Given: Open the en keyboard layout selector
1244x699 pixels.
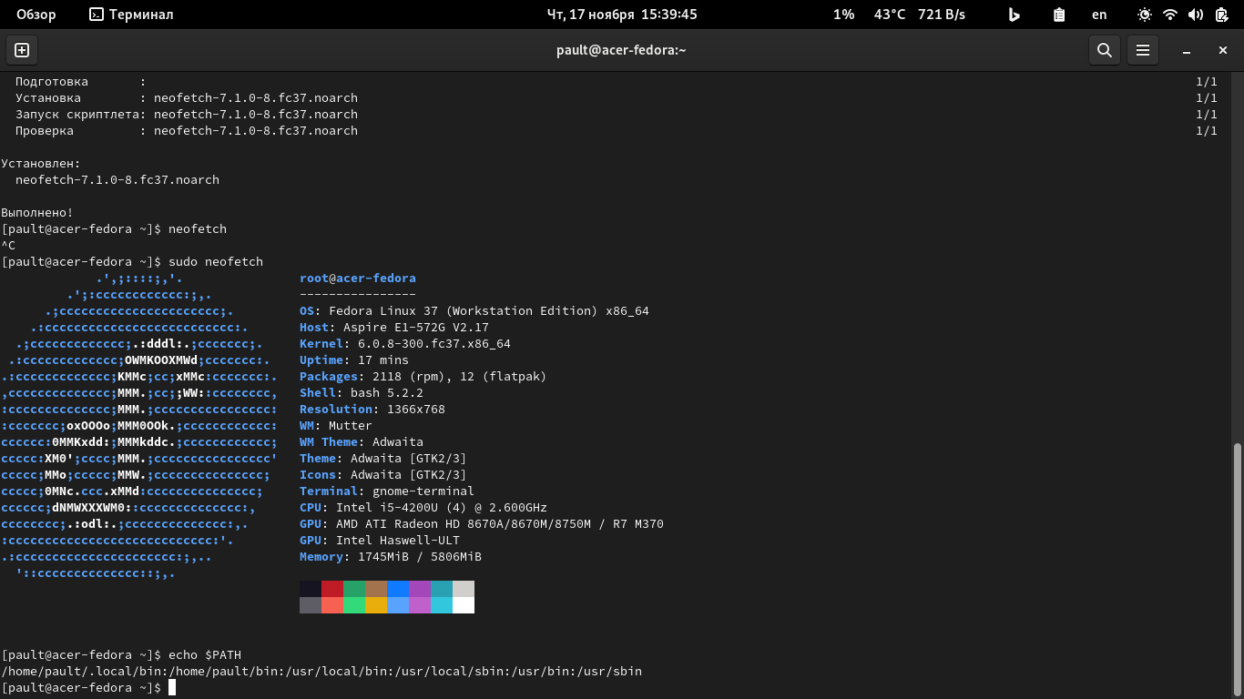Looking at the screenshot, I should 1099,15.
